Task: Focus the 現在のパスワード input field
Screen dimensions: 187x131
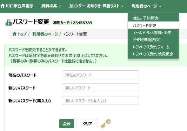Action: [x=100, y=75]
